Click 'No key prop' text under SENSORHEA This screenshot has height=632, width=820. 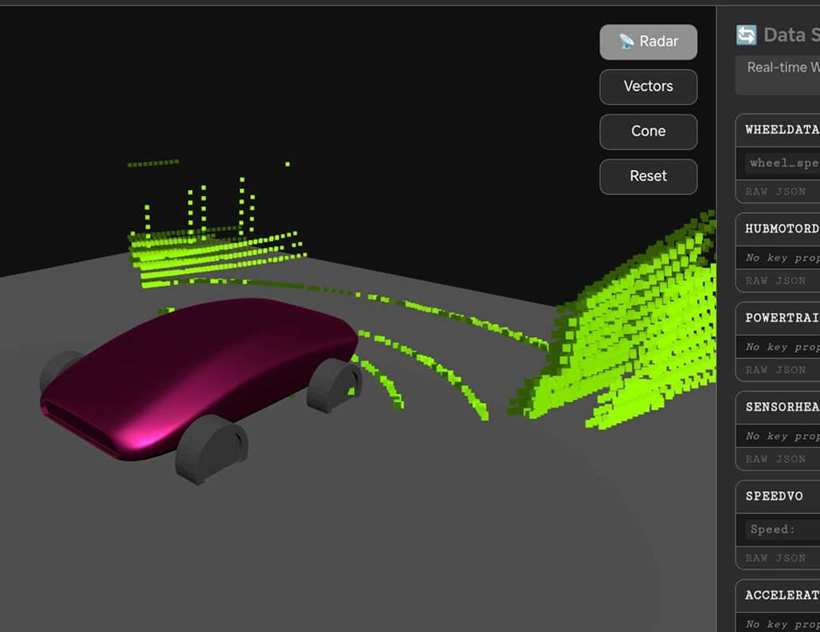tap(783, 436)
